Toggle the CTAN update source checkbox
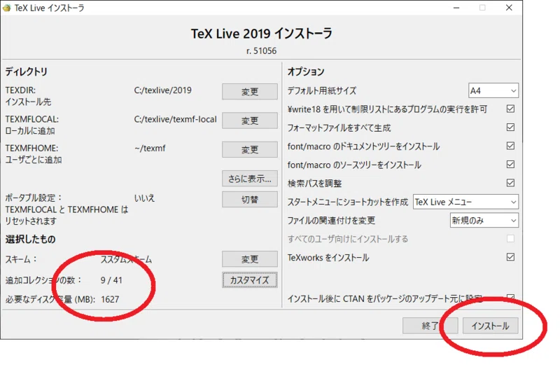The height and width of the screenshot is (365, 560). point(511,298)
